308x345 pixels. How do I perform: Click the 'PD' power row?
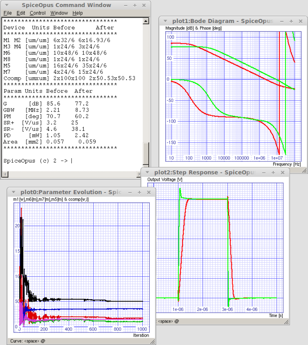pyautogui.click(x=46, y=135)
